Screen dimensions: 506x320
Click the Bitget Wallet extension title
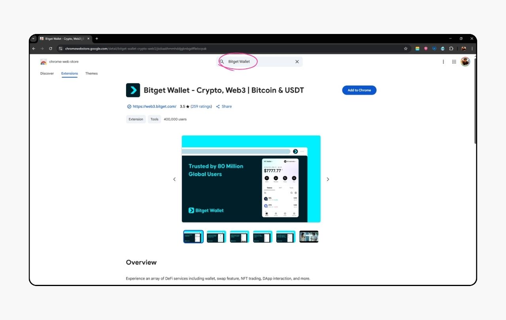coord(224,90)
